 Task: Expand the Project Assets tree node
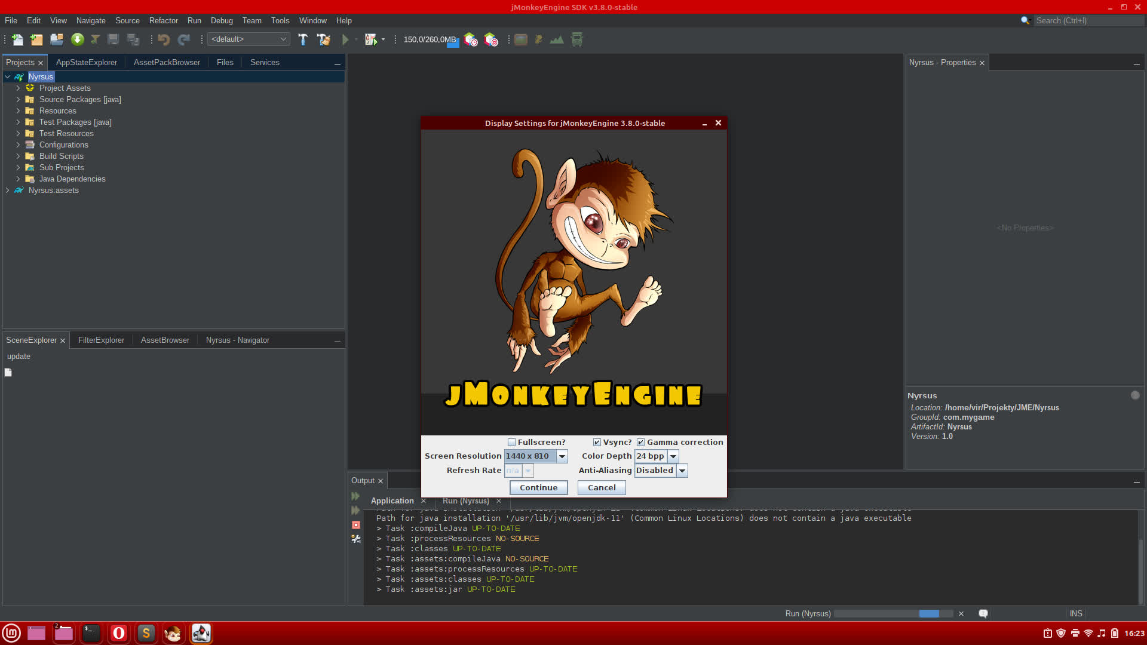point(18,88)
